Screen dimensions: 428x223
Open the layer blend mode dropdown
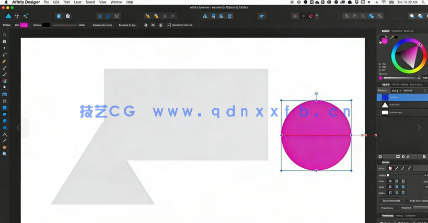pyautogui.click(x=414, y=90)
